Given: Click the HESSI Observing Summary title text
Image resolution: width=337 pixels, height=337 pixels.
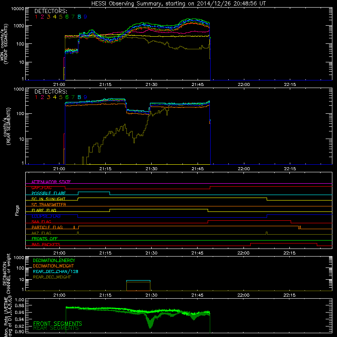Looking at the screenshot, I should click(x=178, y=4).
